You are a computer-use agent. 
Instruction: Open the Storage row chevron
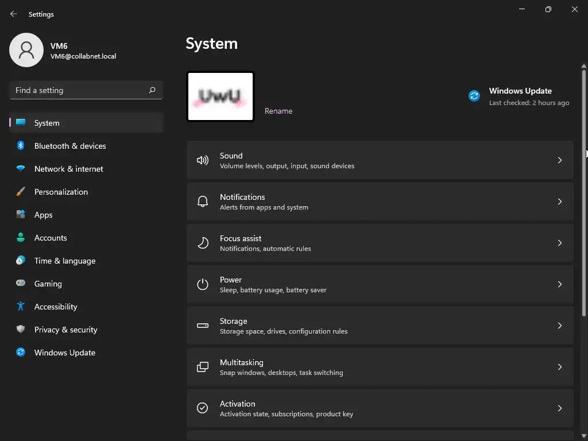click(x=560, y=326)
